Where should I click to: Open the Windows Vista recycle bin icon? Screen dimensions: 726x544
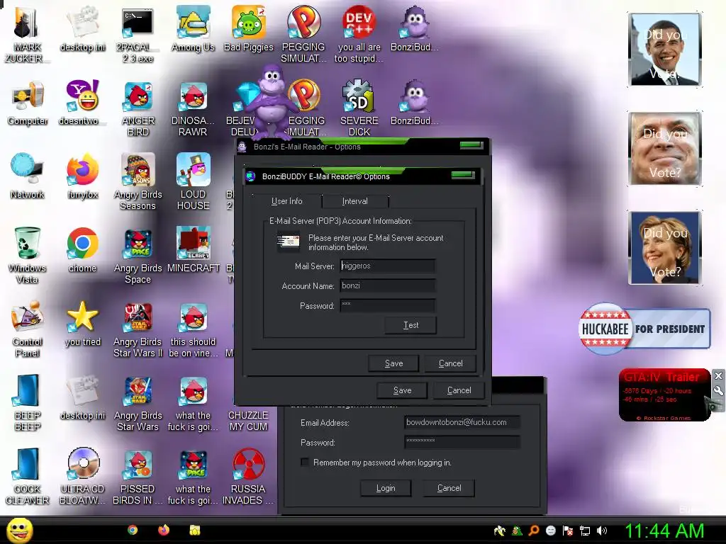coord(27,254)
